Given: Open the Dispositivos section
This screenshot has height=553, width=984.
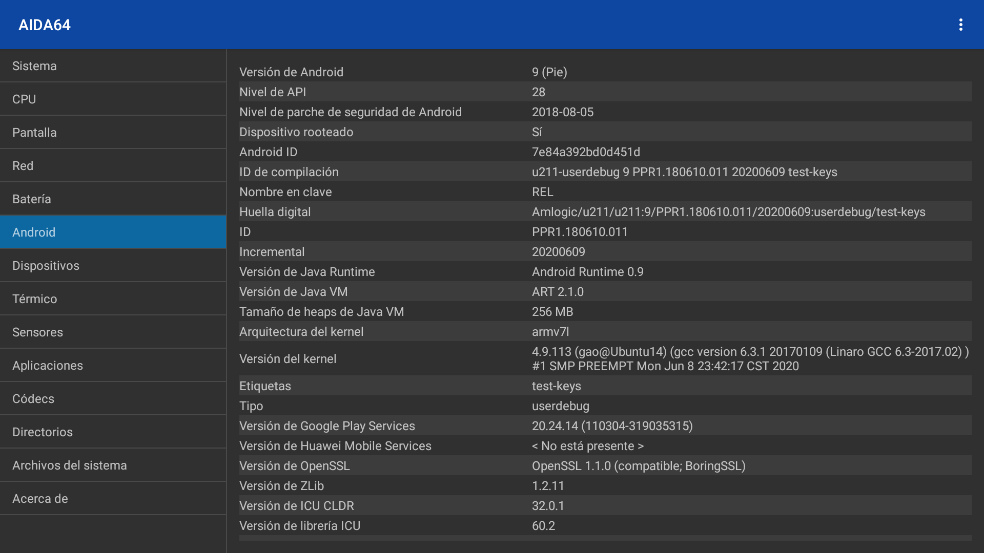Looking at the screenshot, I should coord(113,266).
